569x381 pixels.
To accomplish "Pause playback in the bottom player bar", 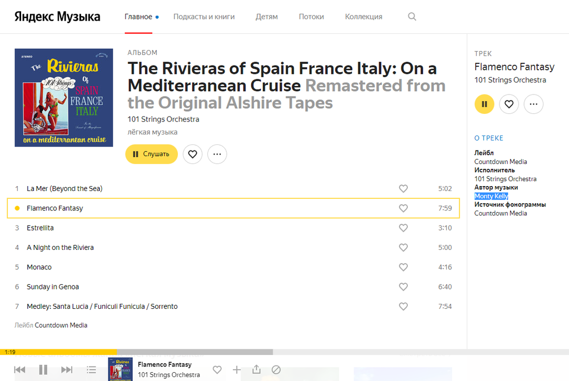I will pos(43,370).
